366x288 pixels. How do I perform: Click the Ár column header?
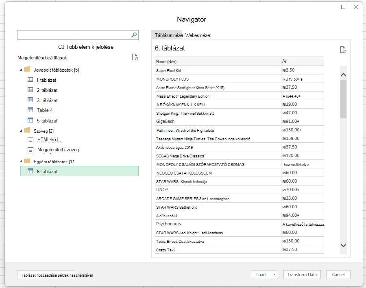coord(303,61)
